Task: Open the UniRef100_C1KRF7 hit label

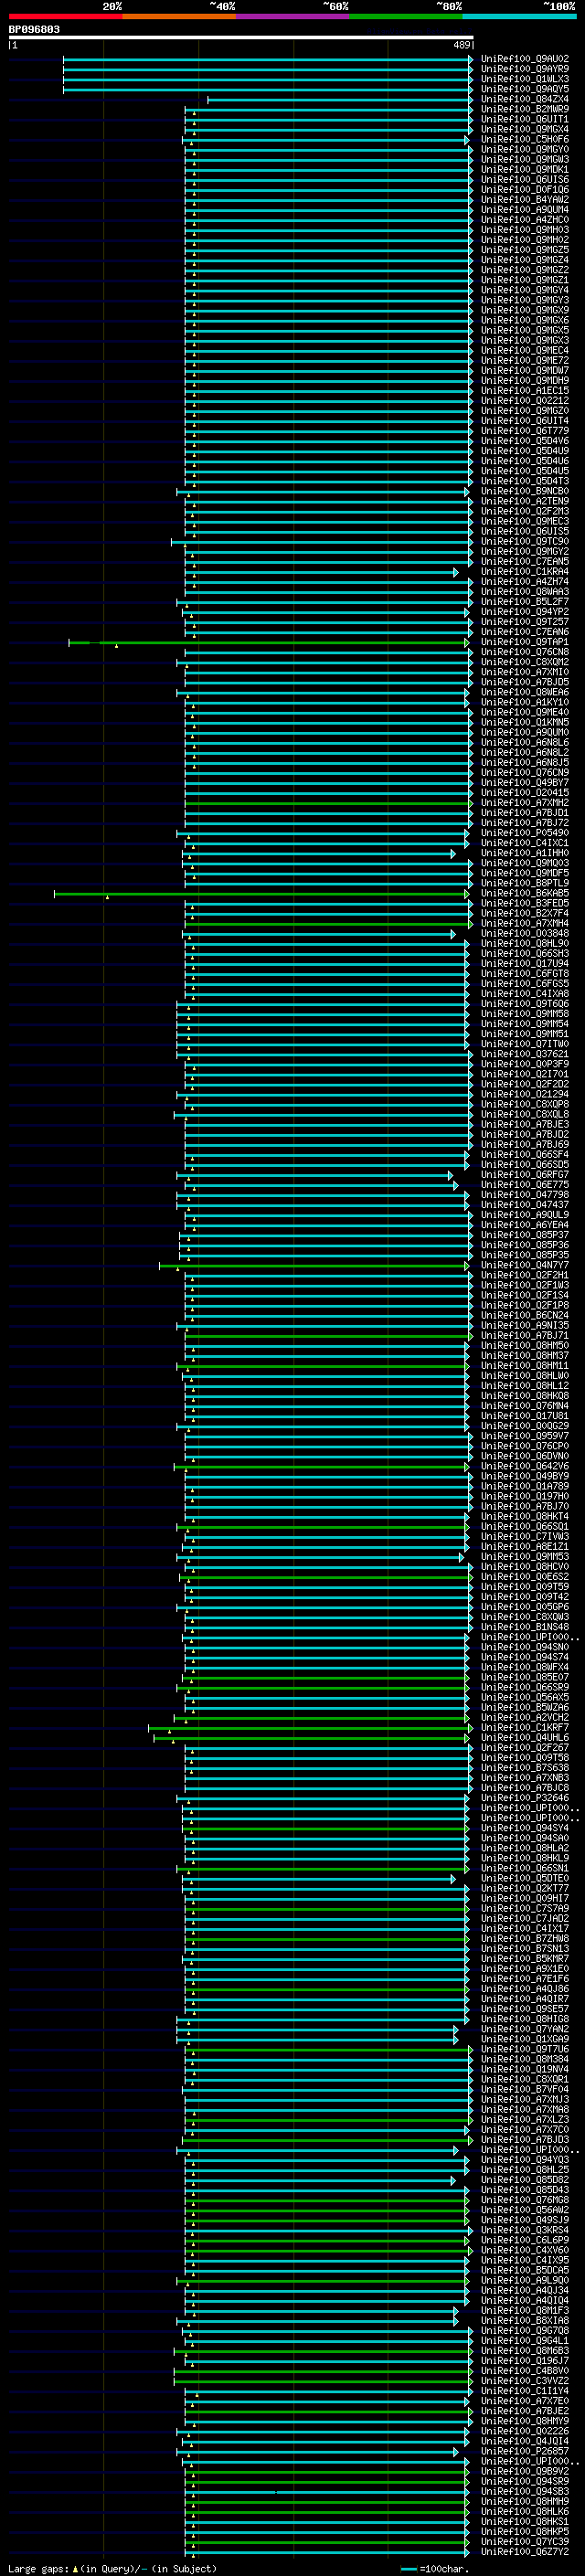Action: [524, 1728]
